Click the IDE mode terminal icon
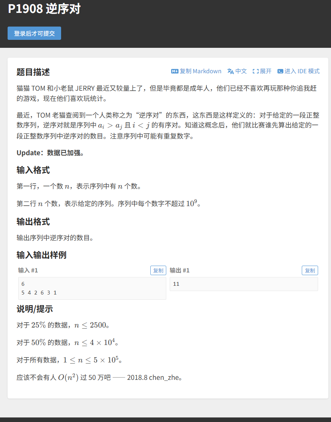 pyautogui.click(x=281, y=71)
